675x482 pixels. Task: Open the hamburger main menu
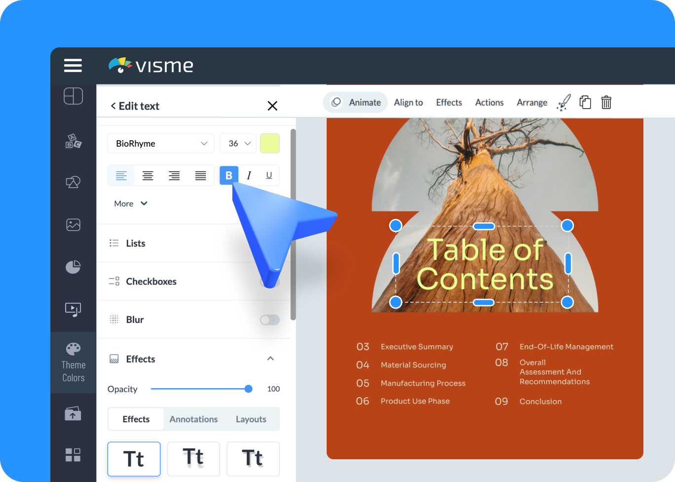(x=73, y=66)
